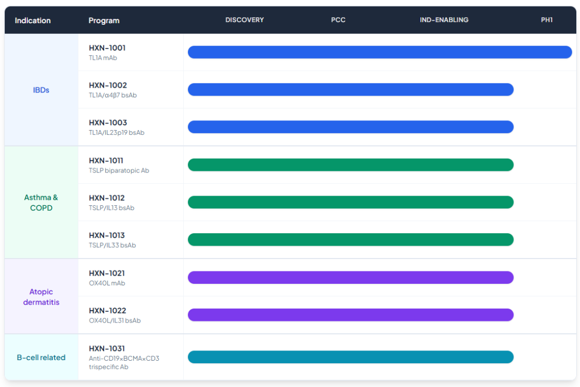
Task: Select the Asthma & COPD indication cell
Action: tap(41, 203)
